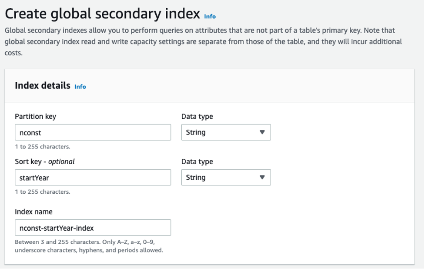The height and width of the screenshot is (269, 425).
Task: Select the Index name field with nconst-startYear-index
Action: pyautogui.click(x=93, y=227)
